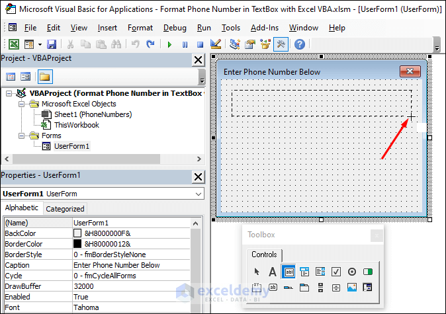Click the properties list scroll up arrow

click(x=195, y=223)
